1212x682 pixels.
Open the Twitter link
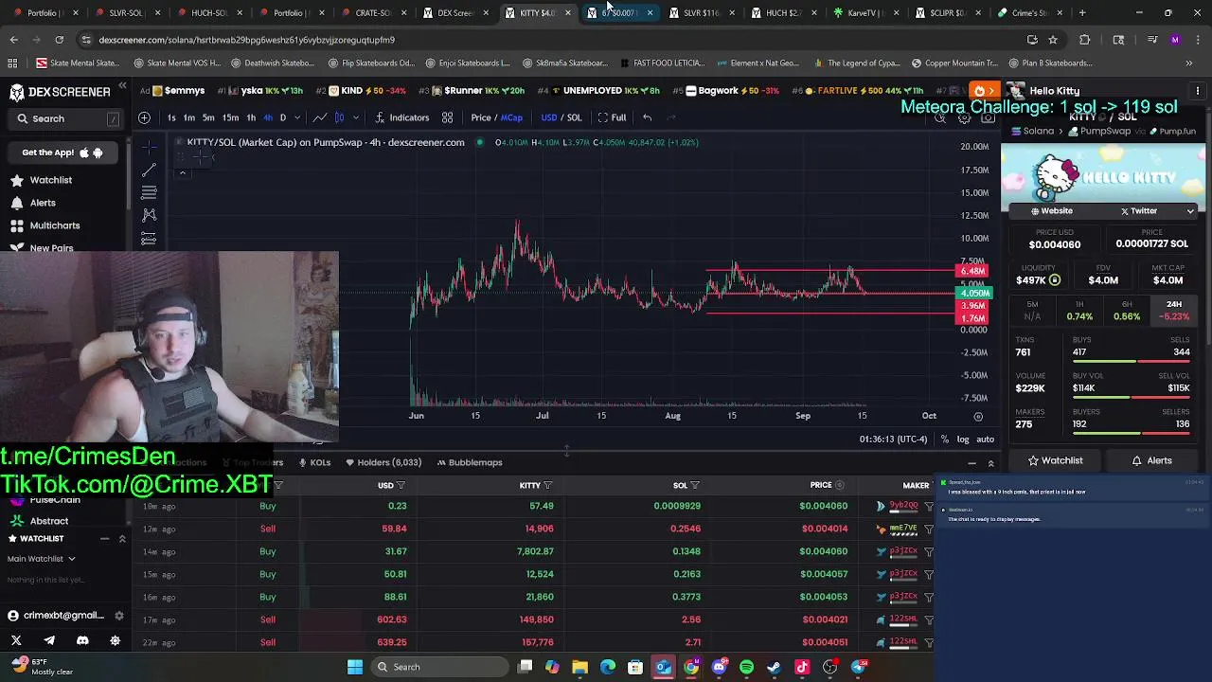pos(1139,211)
